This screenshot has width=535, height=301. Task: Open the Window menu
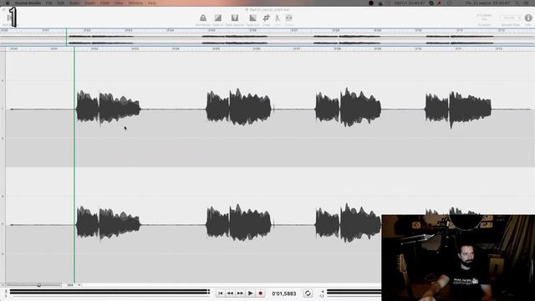point(135,3)
